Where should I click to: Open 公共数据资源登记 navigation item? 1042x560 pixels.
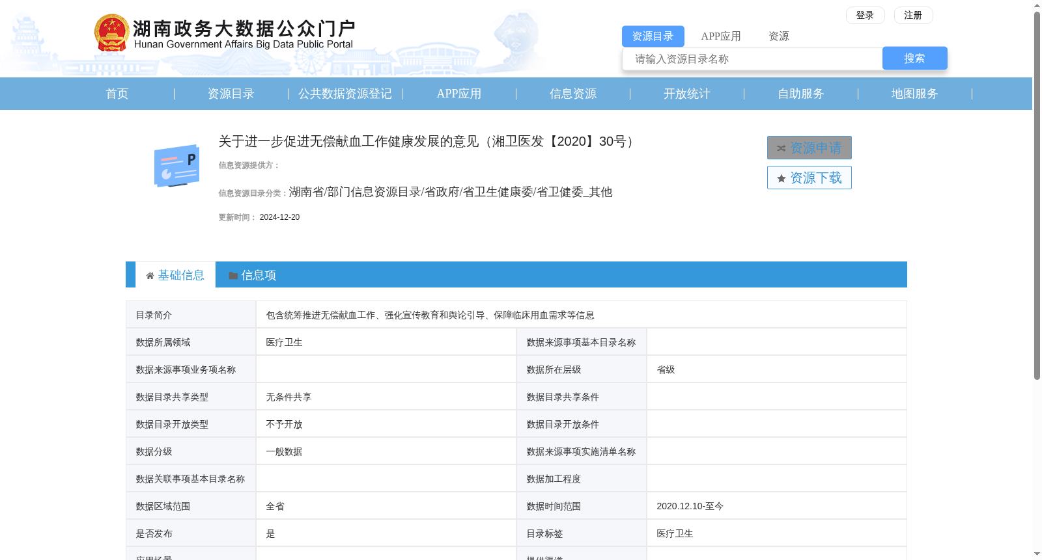tap(345, 94)
